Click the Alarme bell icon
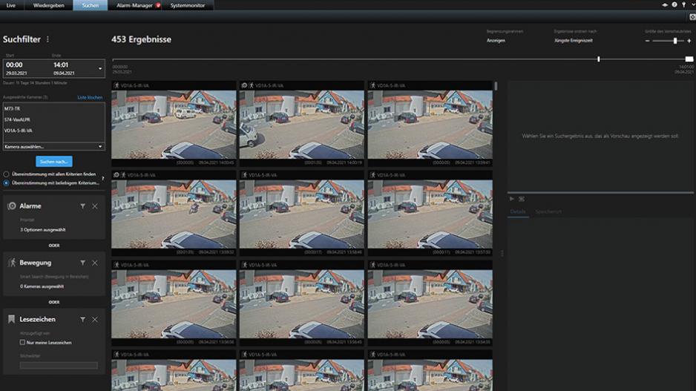This screenshot has width=696, height=391. (12, 206)
